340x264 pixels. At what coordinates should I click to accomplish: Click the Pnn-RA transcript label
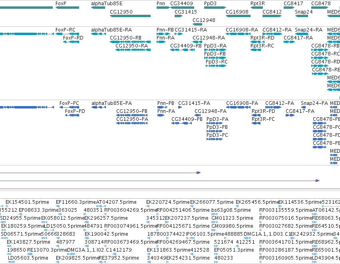click(x=165, y=38)
